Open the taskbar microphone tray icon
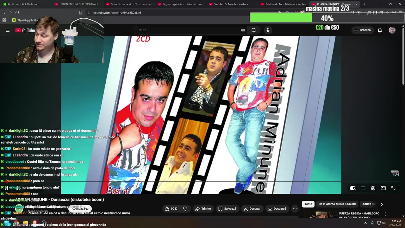 372,223
